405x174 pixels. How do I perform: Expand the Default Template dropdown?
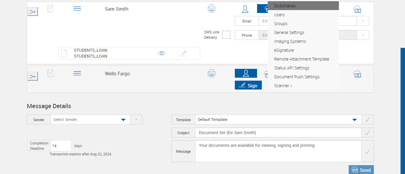click(x=354, y=120)
